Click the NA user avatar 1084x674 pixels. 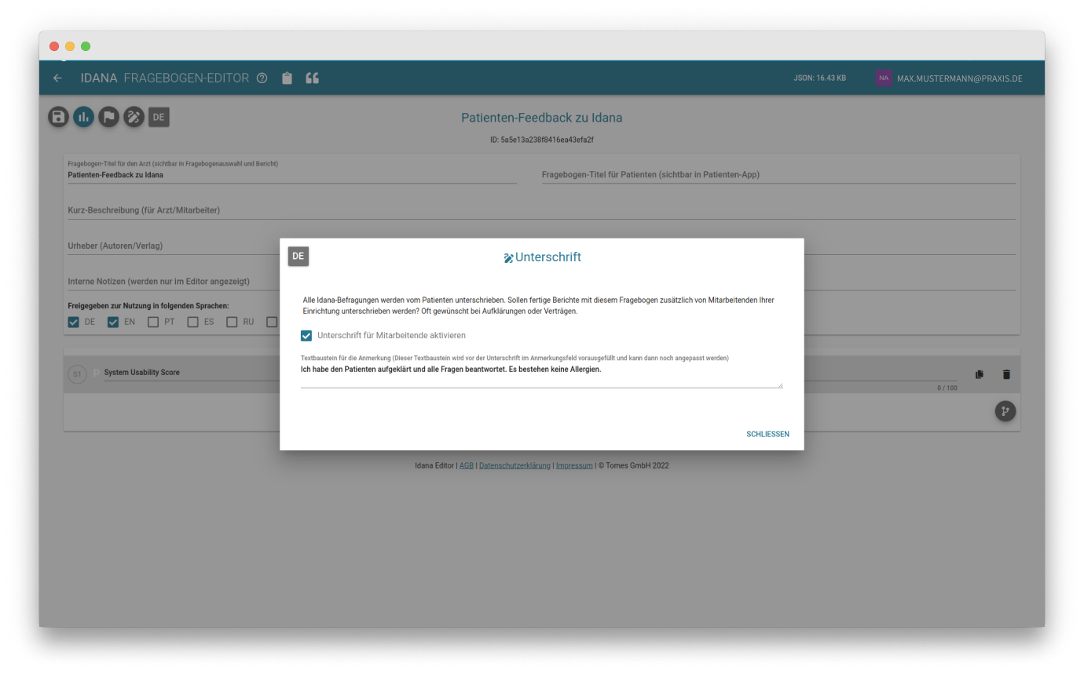coord(884,78)
